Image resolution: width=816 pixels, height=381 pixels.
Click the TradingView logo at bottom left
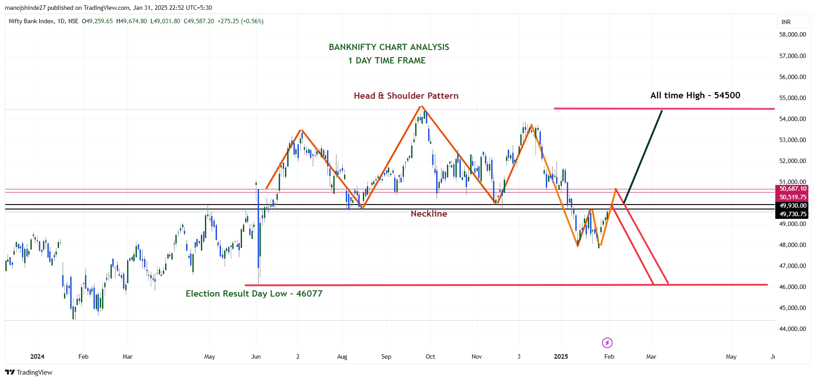pyautogui.click(x=29, y=373)
